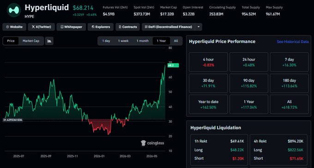Image resolution: width=314 pixels, height=168 pixels.
Task: Select the 1 week chart range
Action: coord(123,41)
